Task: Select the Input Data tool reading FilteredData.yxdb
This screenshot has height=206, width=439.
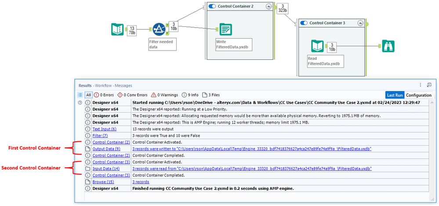Action: click(x=317, y=46)
